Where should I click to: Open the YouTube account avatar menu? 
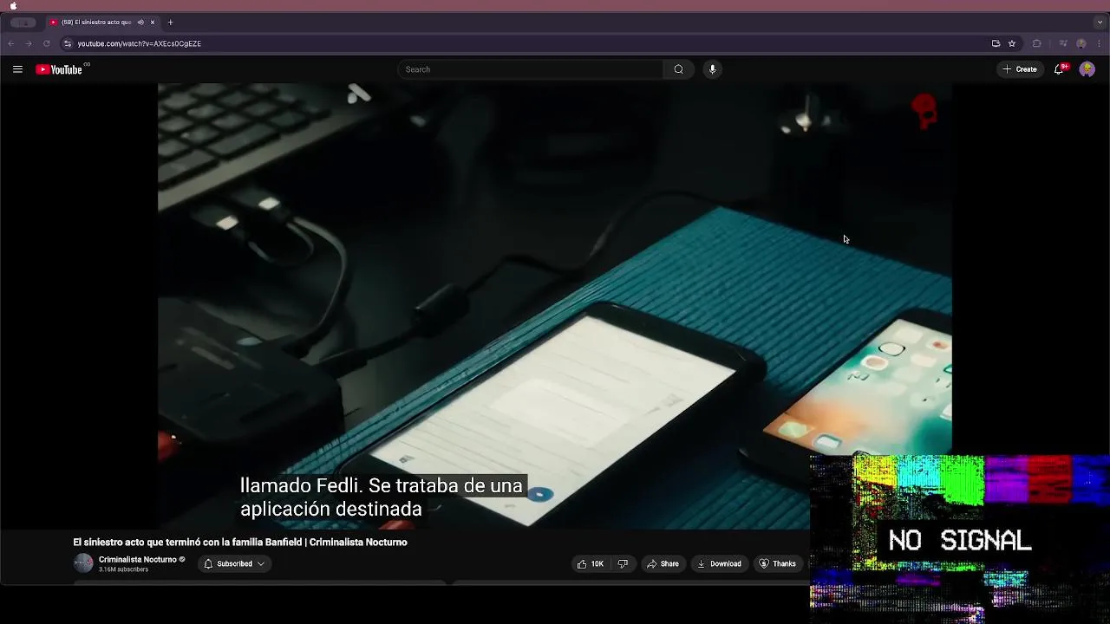[x=1087, y=69]
